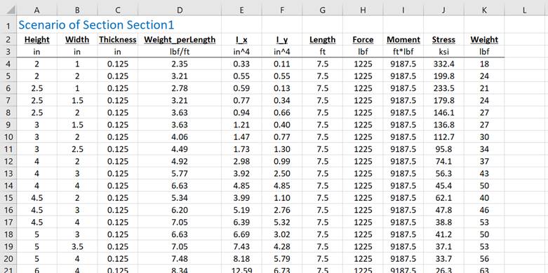Select stress value 62.1

pos(443,198)
